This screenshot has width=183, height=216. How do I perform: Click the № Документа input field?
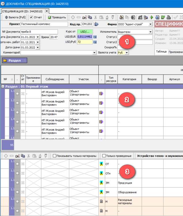(39, 32)
